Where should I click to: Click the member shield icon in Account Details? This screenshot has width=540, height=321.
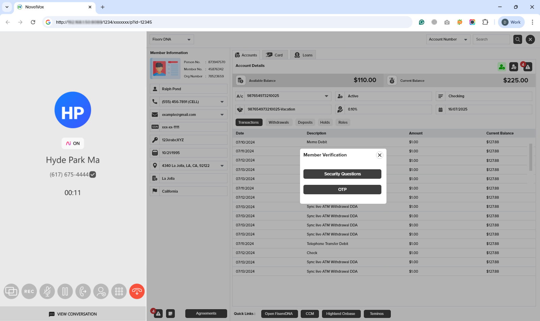(x=514, y=67)
